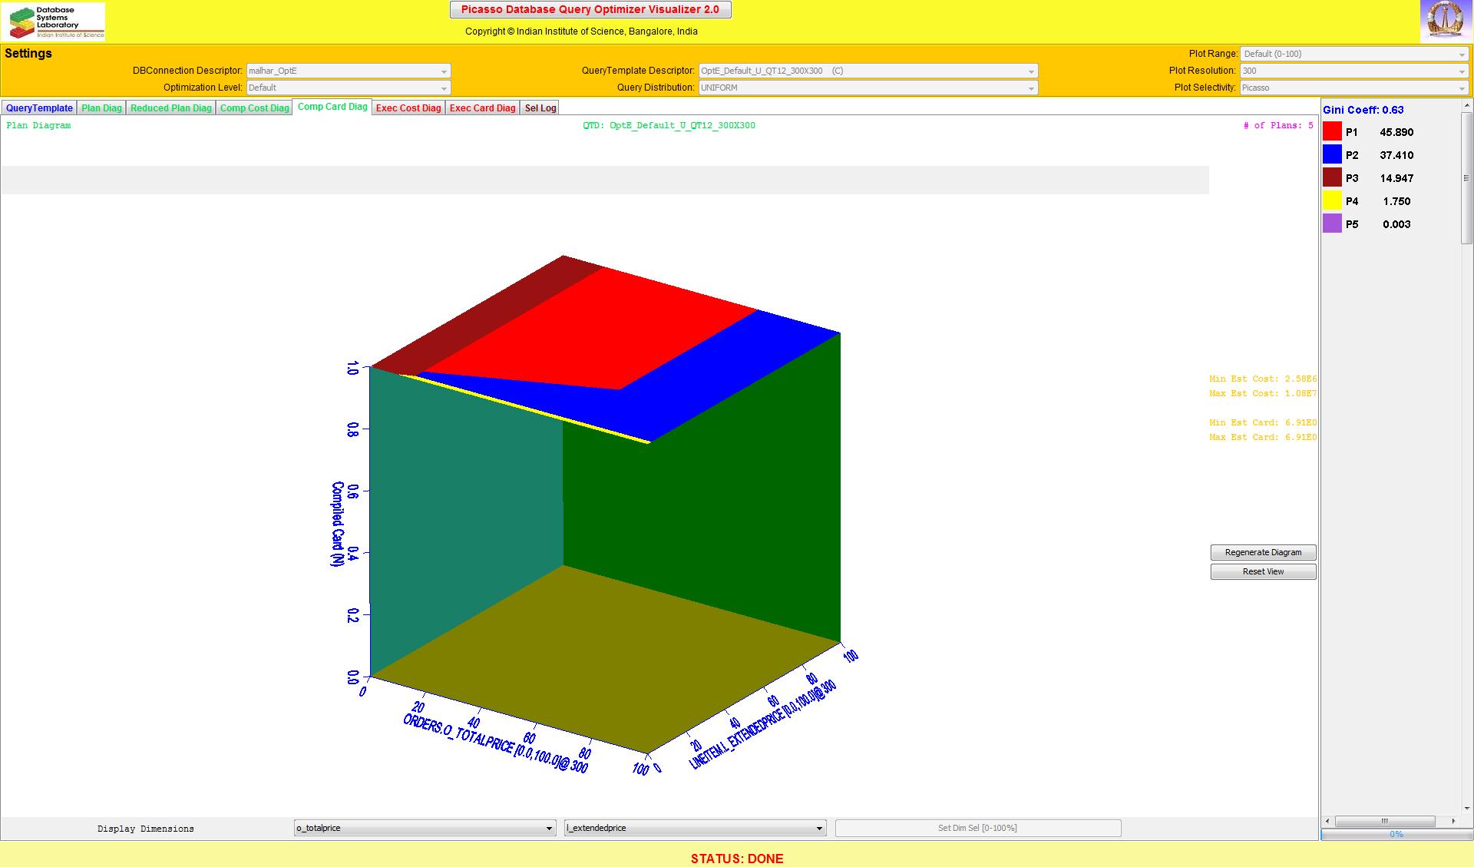Open the DBConnection Descriptor dropdown

pyautogui.click(x=348, y=71)
